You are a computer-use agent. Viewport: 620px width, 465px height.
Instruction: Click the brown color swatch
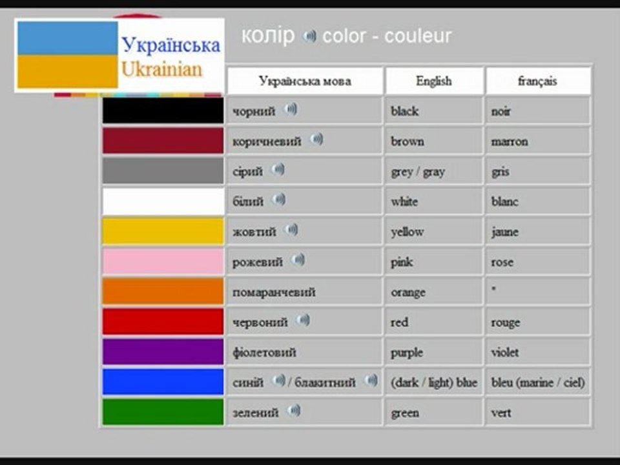(163, 140)
